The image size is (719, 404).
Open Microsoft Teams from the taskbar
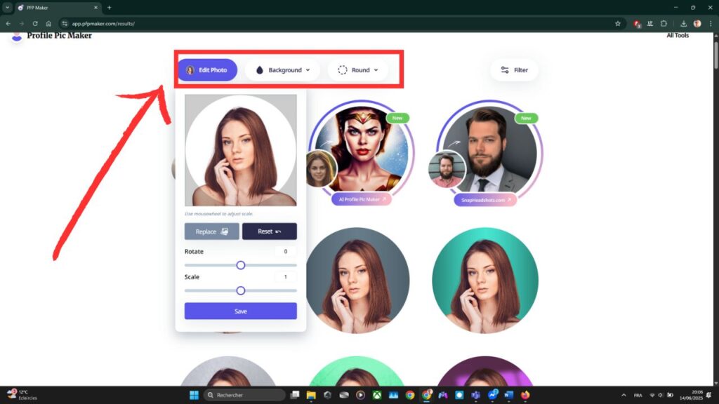pos(475,395)
